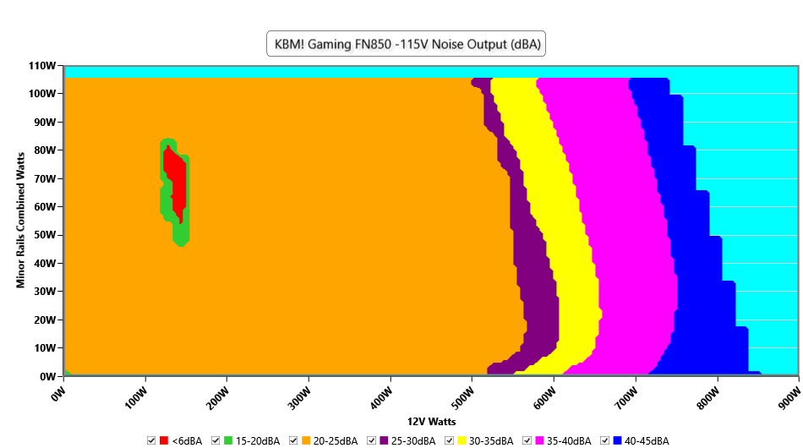Uncheck the <6dBA legend checkbox
This screenshot has height=448, width=803.
151,440
